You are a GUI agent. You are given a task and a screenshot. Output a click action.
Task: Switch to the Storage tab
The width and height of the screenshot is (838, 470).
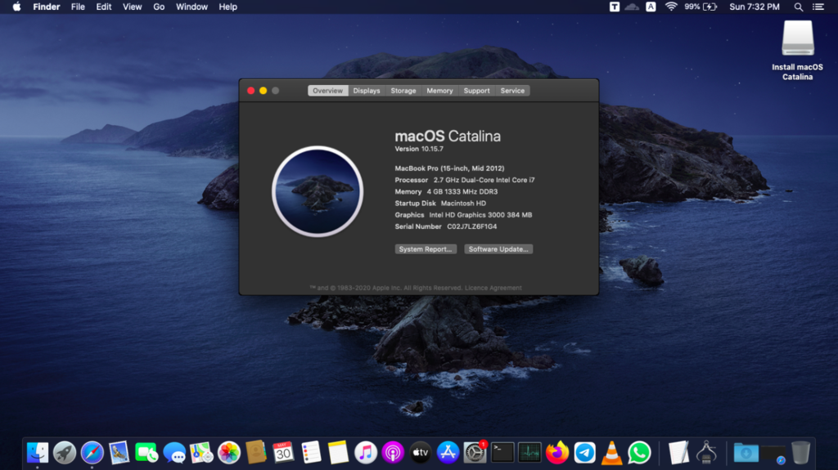(x=403, y=91)
